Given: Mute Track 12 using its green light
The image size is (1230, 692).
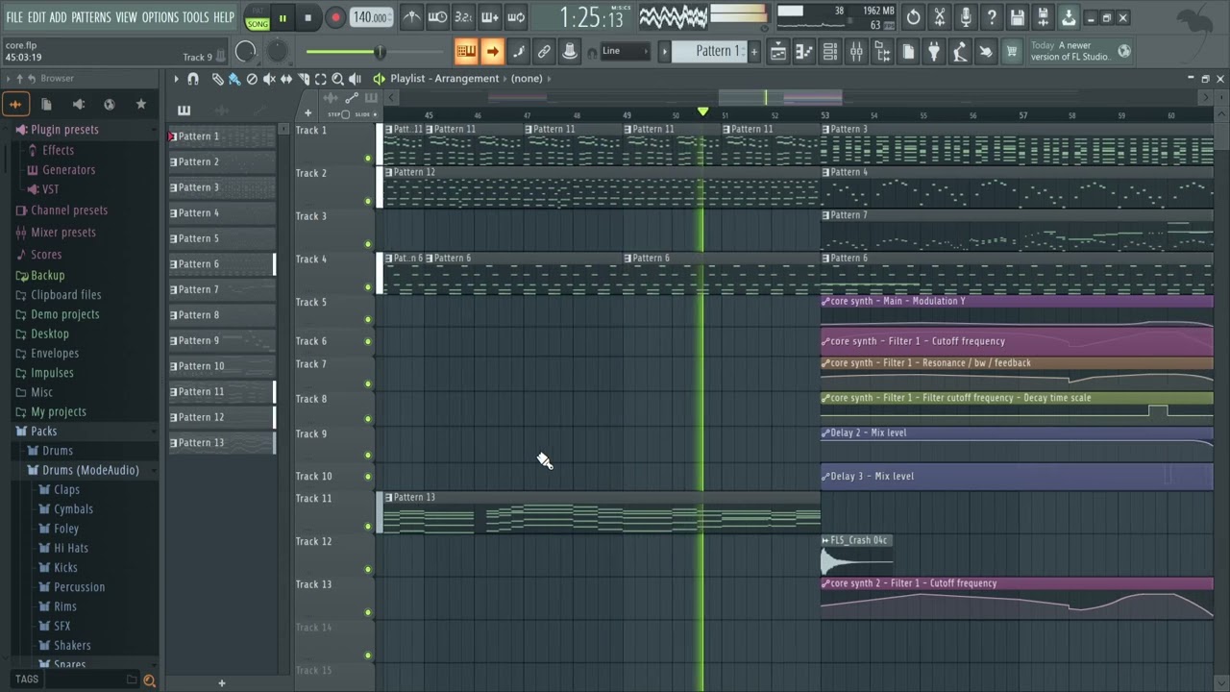Looking at the screenshot, I should tap(368, 569).
